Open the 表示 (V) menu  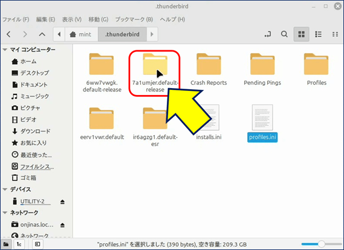click(72, 19)
